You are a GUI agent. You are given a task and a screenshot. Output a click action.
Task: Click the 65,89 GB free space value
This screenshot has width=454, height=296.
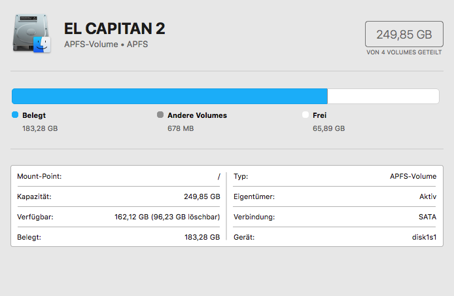click(328, 128)
